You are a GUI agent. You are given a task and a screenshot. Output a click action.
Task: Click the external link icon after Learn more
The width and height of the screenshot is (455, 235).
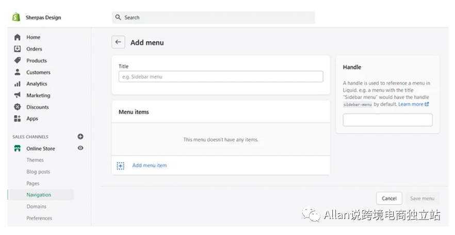point(427,104)
